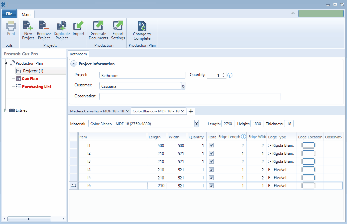Click edge location diagram for item I6
Viewport: 347px width, 224px height.
click(x=308, y=186)
